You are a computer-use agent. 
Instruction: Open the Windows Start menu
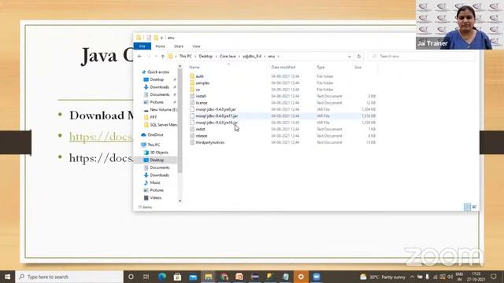coord(7,277)
